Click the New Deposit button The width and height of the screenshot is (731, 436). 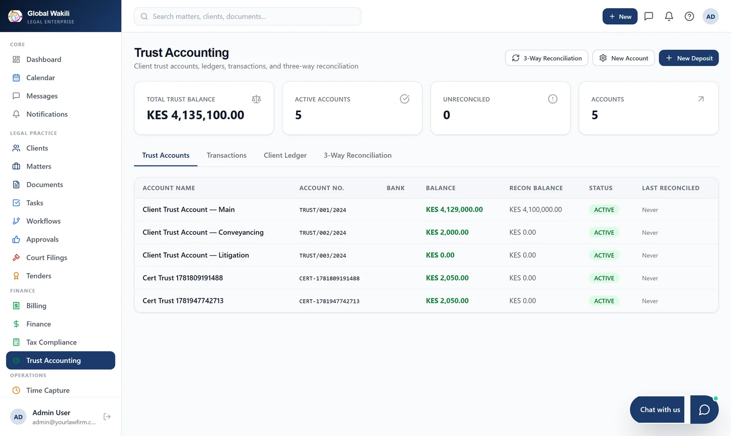click(x=689, y=58)
